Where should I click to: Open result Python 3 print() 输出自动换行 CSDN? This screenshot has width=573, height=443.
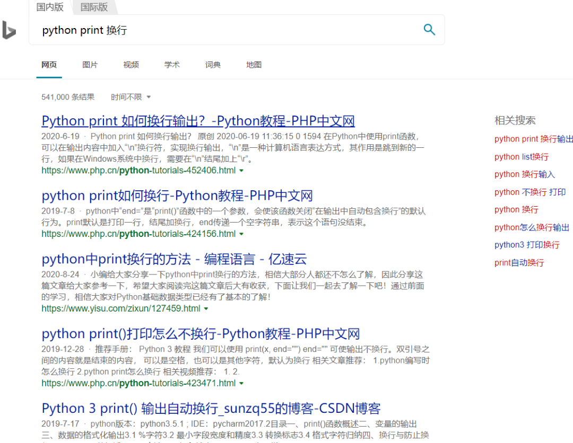[x=211, y=409]
